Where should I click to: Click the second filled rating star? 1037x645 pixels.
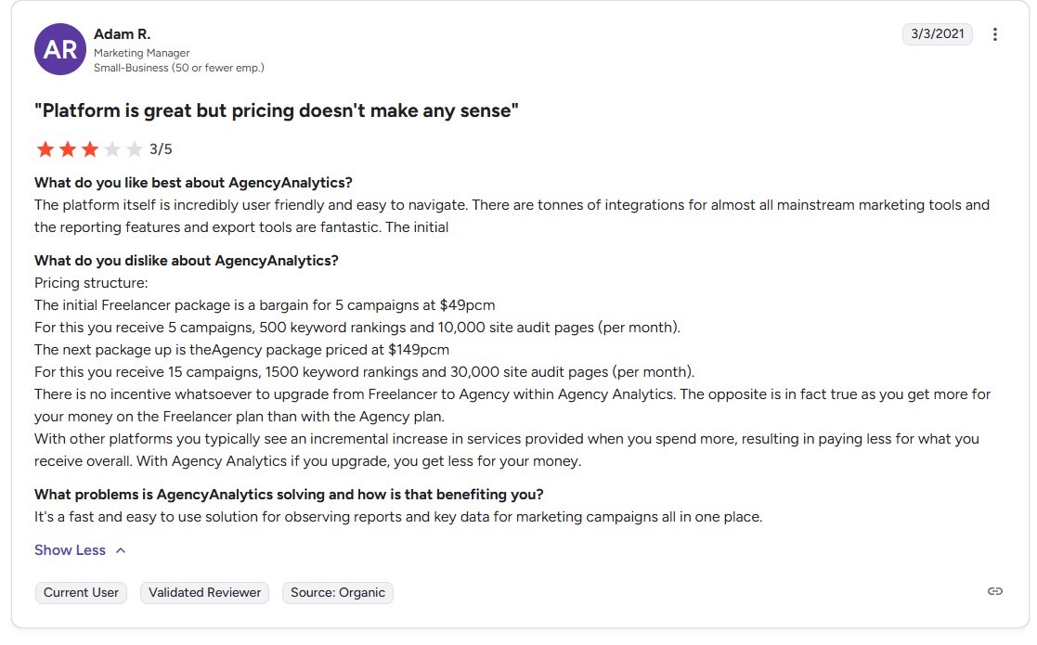point(68,149)
